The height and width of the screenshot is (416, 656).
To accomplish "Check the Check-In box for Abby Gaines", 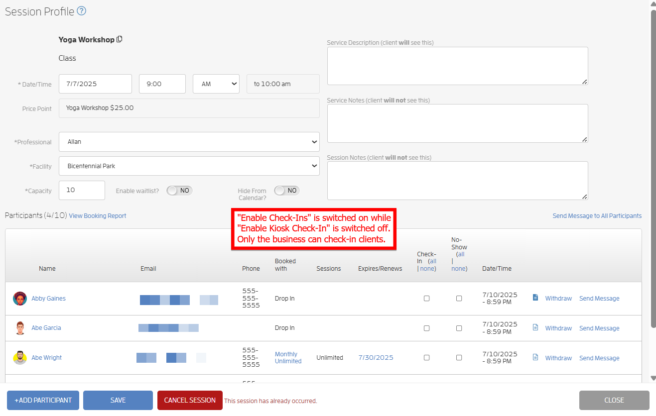I will tap(426, 299).
